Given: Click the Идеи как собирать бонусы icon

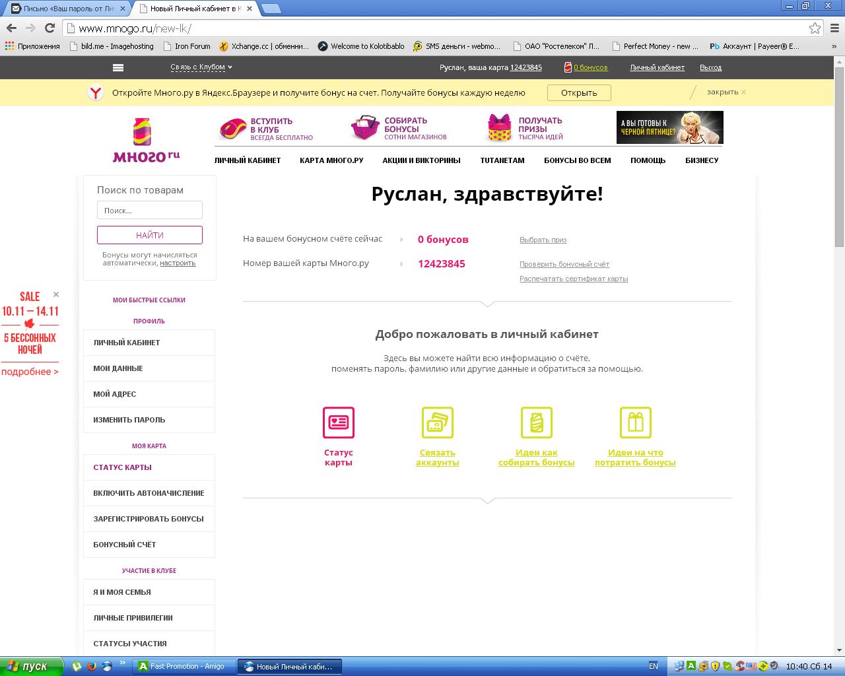Looking at the screenshot, I should pyautogui.click(x=536, y=422).
